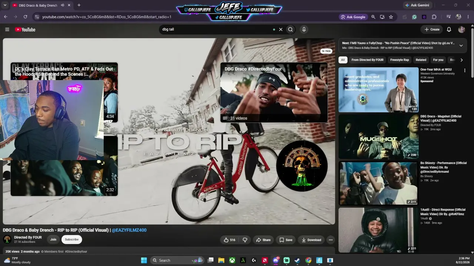Open the Grammarly extension
474x266 pixels.
click(x=414, y=17)
